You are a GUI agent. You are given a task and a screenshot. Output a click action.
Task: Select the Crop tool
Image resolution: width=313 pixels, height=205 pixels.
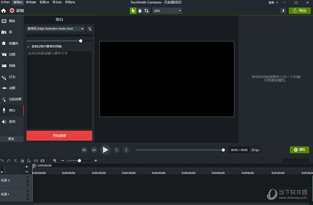pos(147,11)
